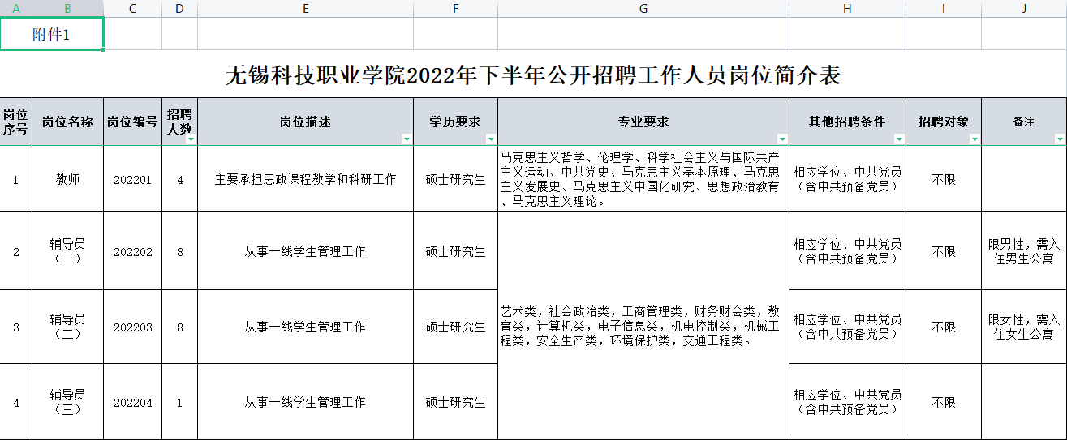1067x440 pixels.
Task: Select the 辅导员（一） cell
Action: [68, 251]
